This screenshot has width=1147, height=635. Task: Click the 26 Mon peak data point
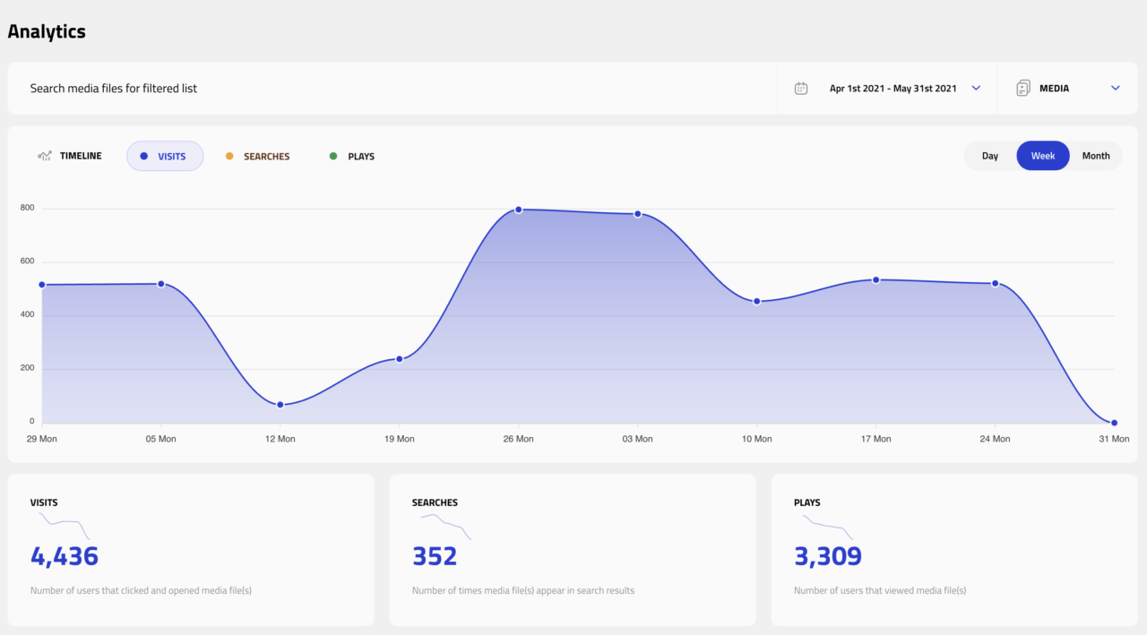click(518, 210)
